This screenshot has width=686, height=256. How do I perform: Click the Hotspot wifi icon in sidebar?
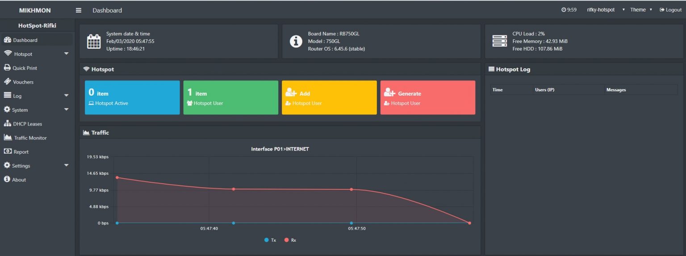pos(8,54)
